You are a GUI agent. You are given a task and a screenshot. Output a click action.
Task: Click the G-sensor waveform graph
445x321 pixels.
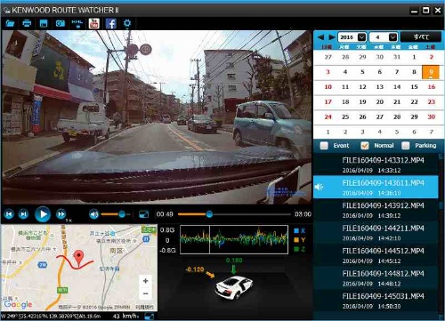click(x=234, y=239)
